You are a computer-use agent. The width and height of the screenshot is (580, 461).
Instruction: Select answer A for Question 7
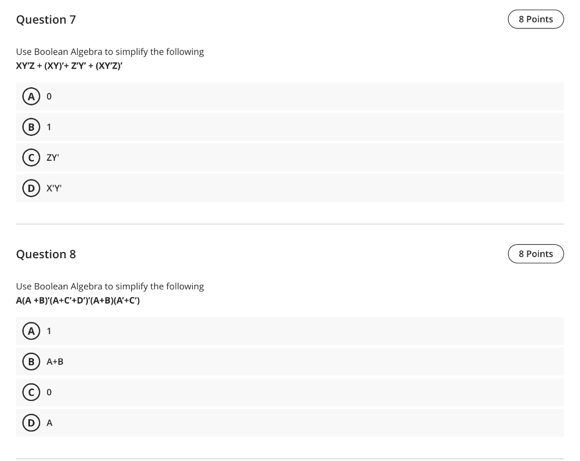pyautogui.click(x=31, y=96)
